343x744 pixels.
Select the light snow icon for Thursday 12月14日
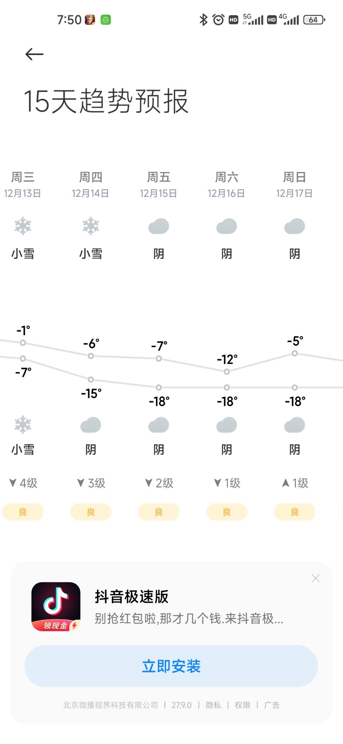[91, 226]
